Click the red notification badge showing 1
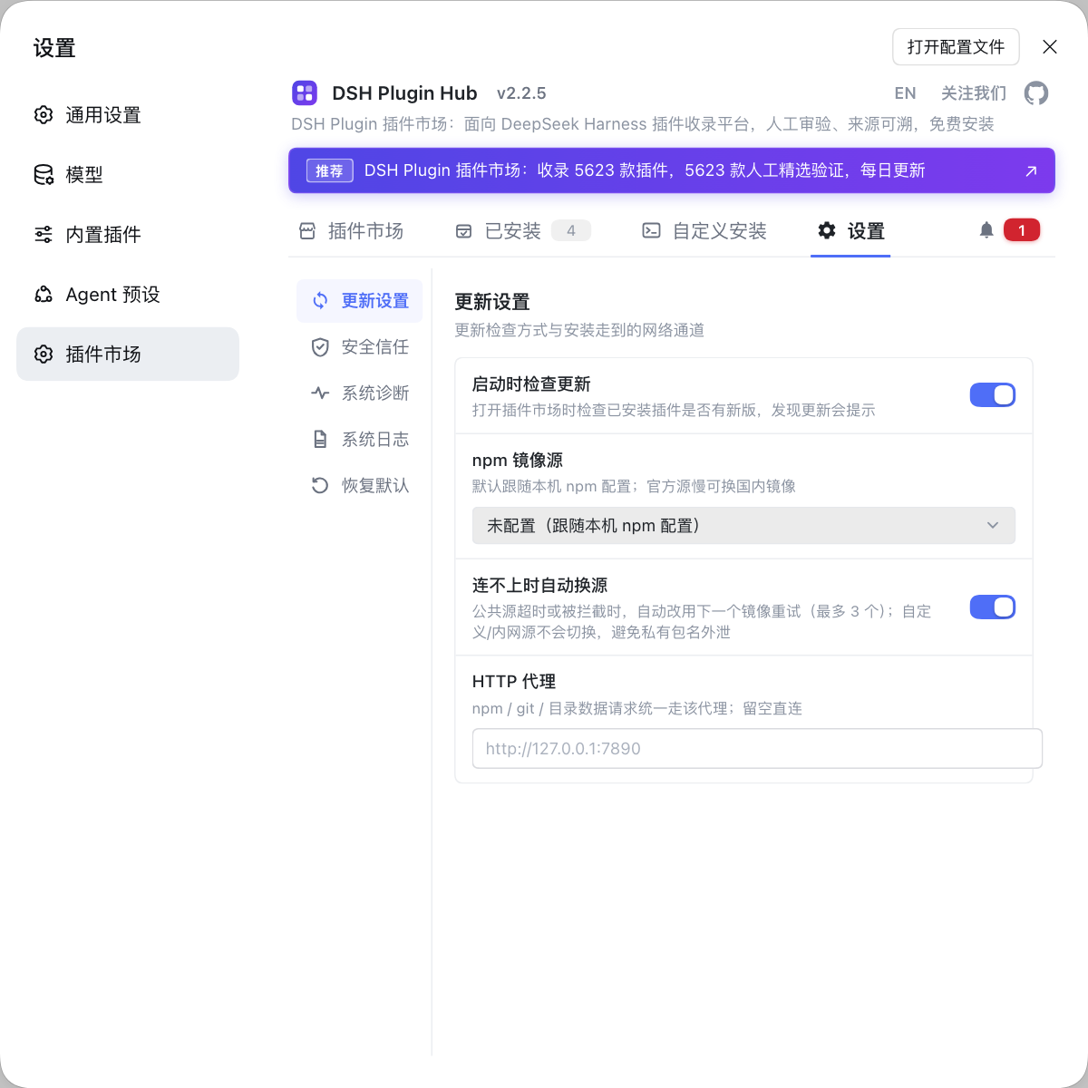 (x=1022, y=230)
